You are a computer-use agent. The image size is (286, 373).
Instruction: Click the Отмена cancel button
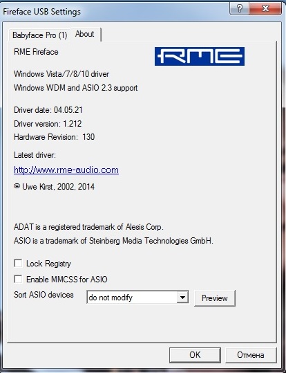[251, 355]
